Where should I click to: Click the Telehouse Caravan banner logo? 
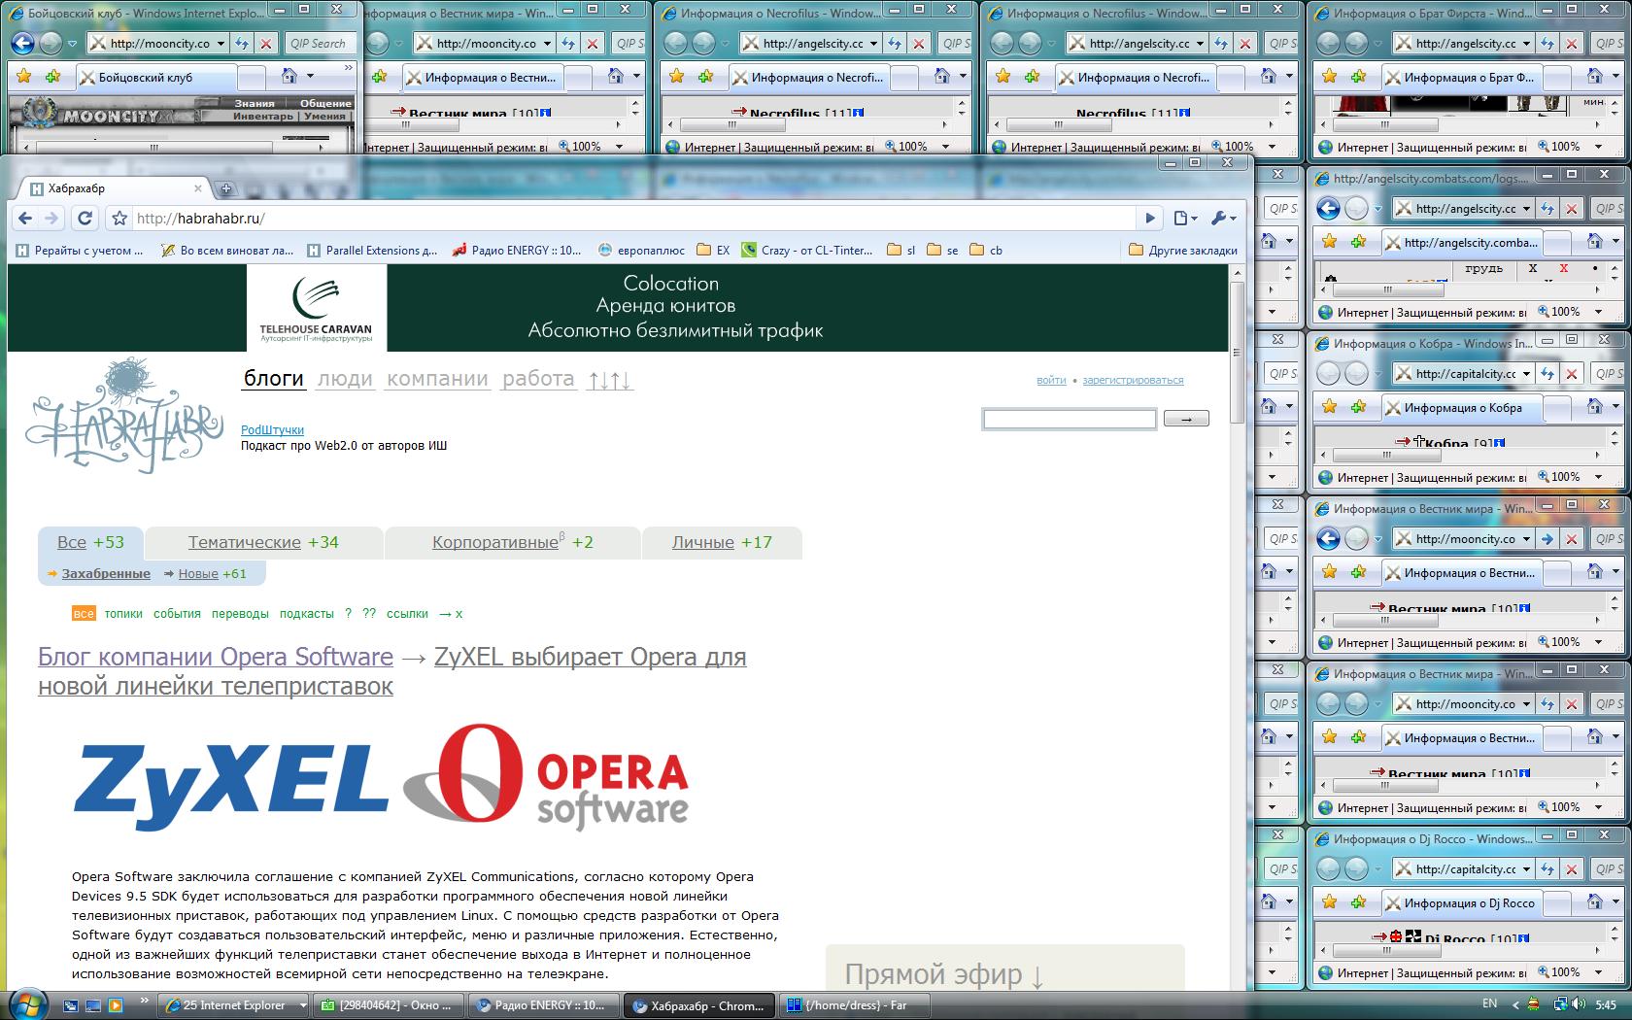click(317, 308)
